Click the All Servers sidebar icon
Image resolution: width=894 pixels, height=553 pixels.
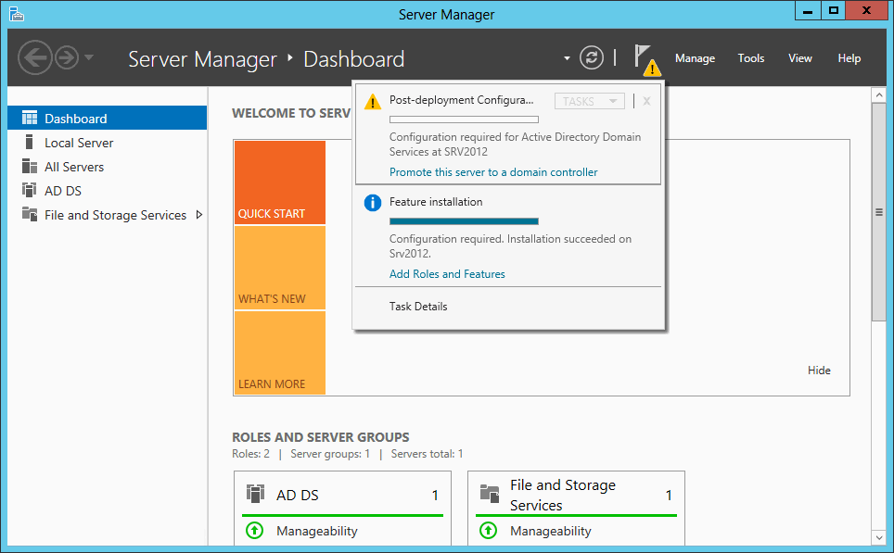pyautogui.click(x=29, y=167)
